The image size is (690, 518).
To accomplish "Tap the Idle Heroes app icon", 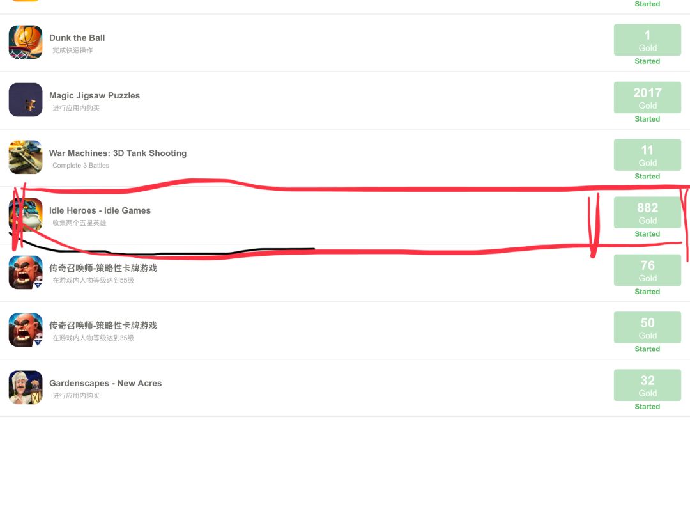I will coord(26,215).
